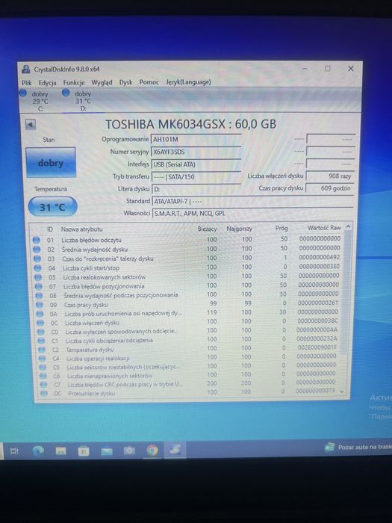The width and height of the screenshot is (392, 523).
Task: Click status icon for attribute C7
Action: [43, 385]
